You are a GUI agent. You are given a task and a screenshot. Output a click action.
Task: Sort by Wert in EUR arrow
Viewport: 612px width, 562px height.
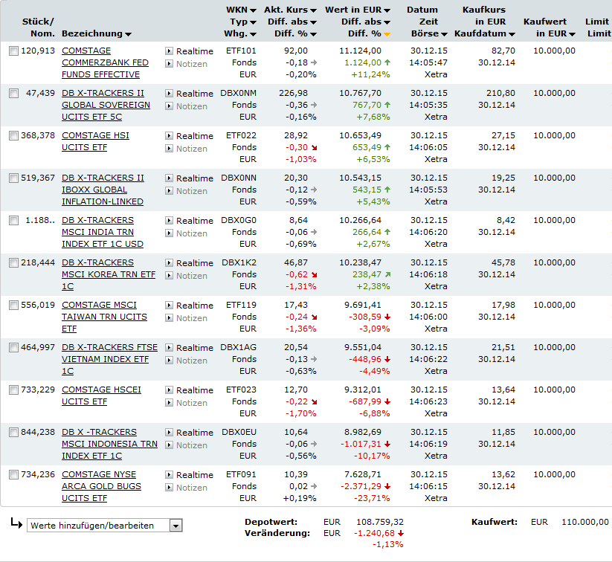click(x=387, y=10)
